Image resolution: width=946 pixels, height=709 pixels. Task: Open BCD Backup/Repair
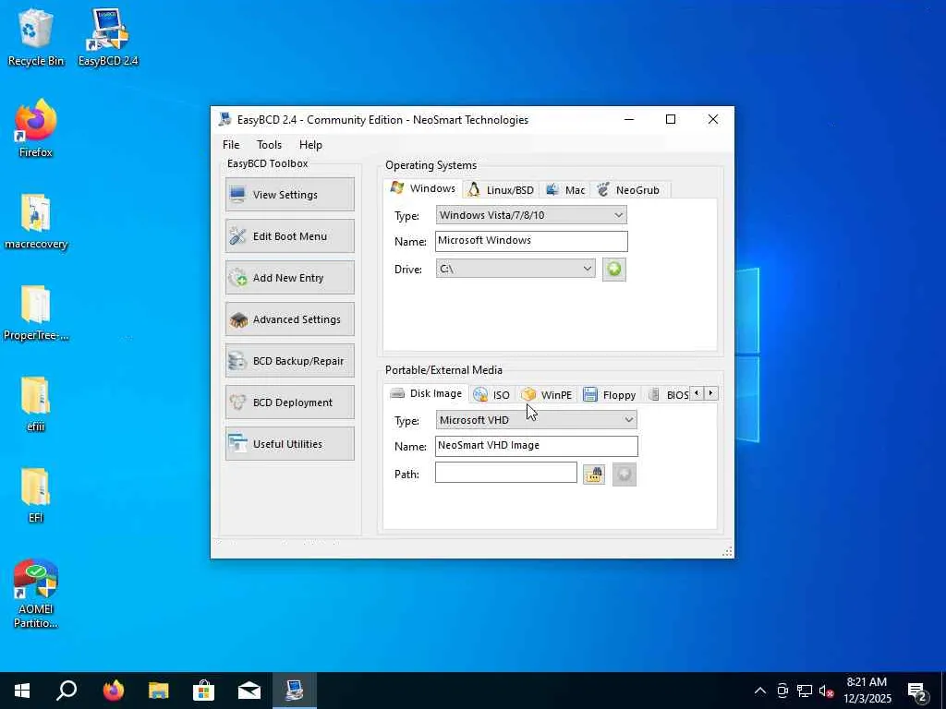coord(289,361)
